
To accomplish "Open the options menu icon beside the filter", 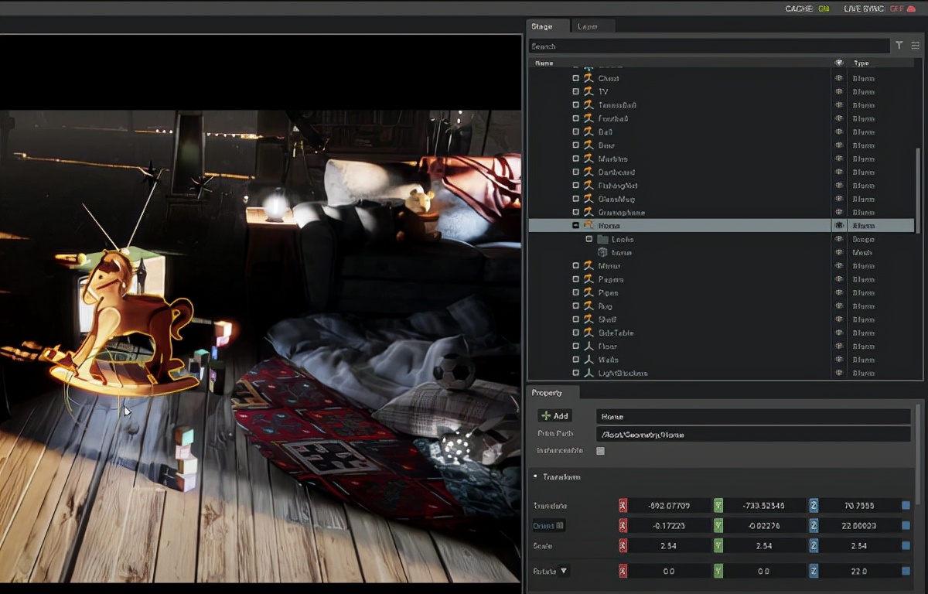I will pyautogui.click(x=915, y=46).
